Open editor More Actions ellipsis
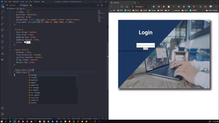This screenshot has width=219, height=123. (105, 5)
